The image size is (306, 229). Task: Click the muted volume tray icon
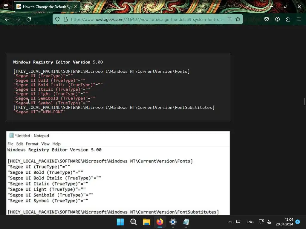click(269, 222)
